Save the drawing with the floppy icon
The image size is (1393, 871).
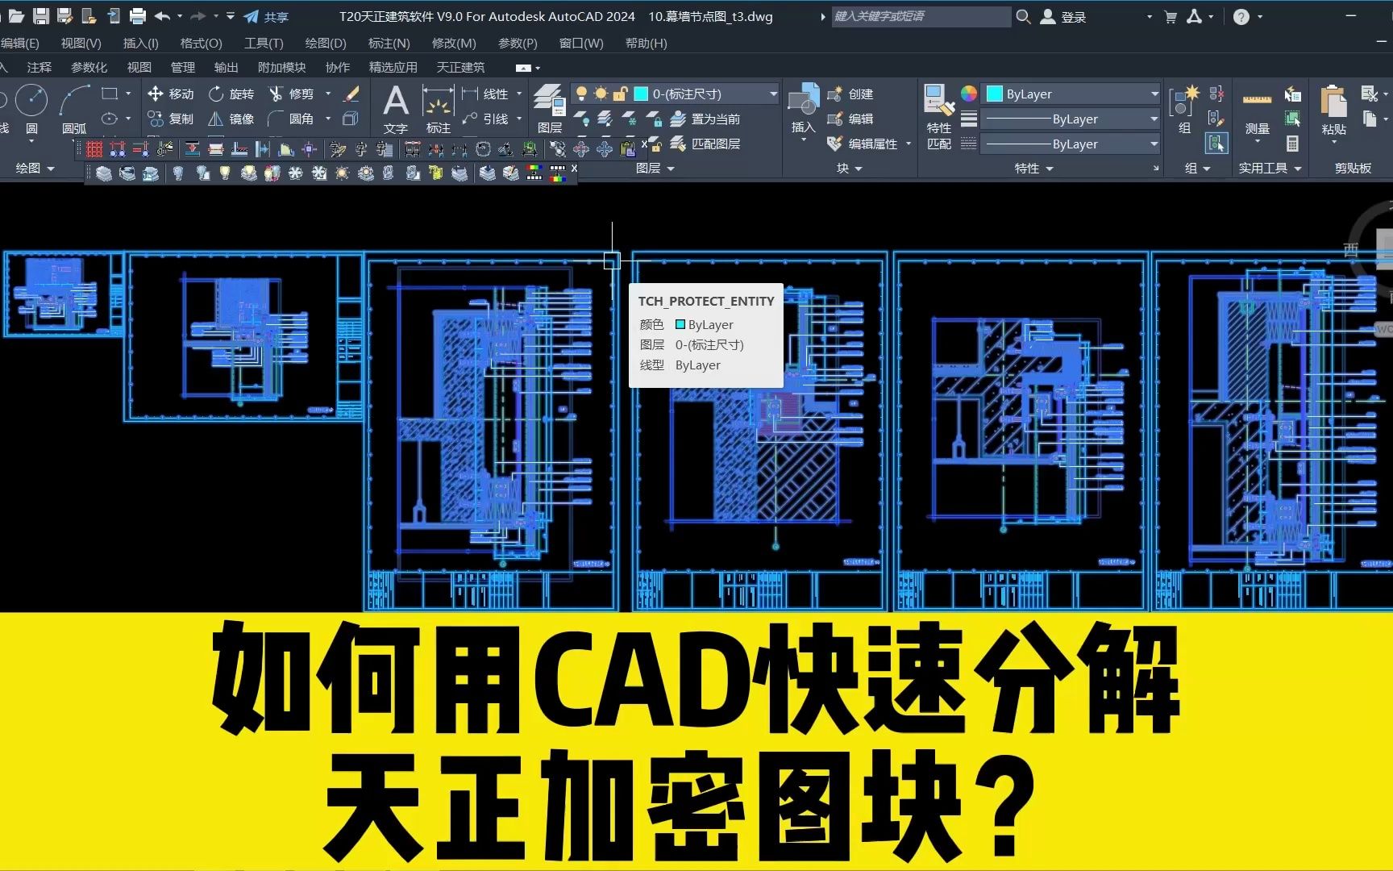[41, 16]
